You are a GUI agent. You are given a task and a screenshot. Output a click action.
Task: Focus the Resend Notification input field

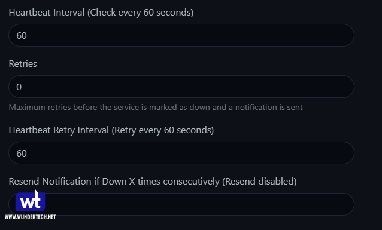[181, 204]
